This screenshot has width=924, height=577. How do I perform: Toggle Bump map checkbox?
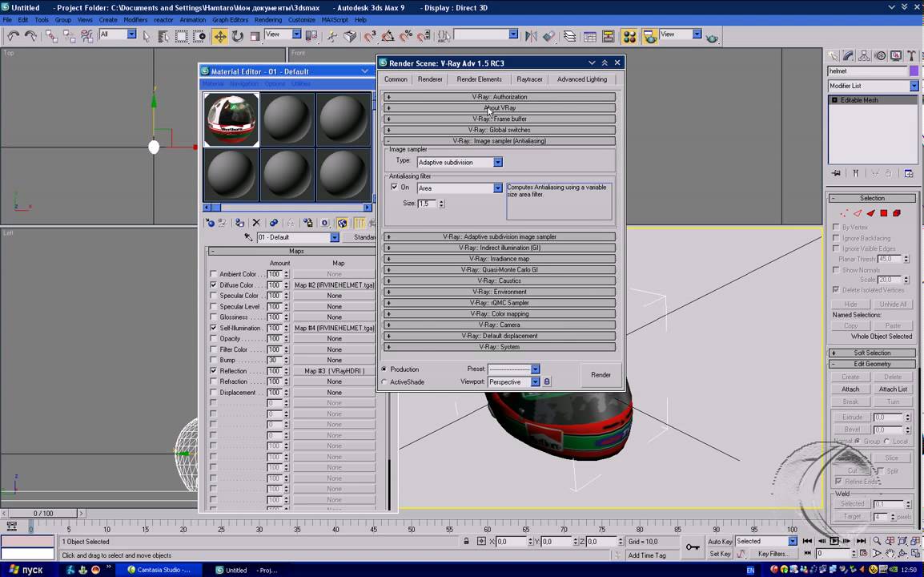[213, 360]
